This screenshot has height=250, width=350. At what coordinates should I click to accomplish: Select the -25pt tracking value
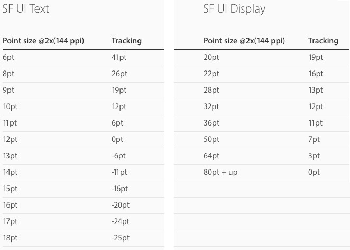[x=121, y=238]
